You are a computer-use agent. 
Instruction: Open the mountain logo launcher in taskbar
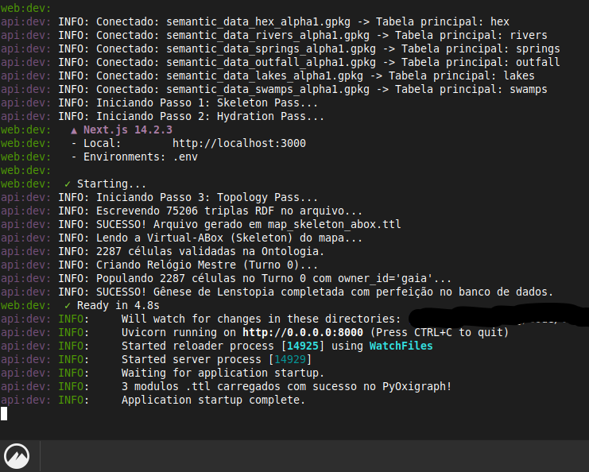[x=17, y=456]
